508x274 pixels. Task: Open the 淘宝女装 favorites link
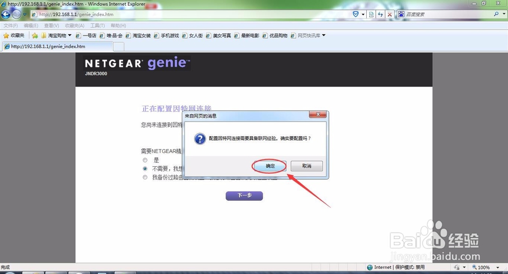coord(138,36)
